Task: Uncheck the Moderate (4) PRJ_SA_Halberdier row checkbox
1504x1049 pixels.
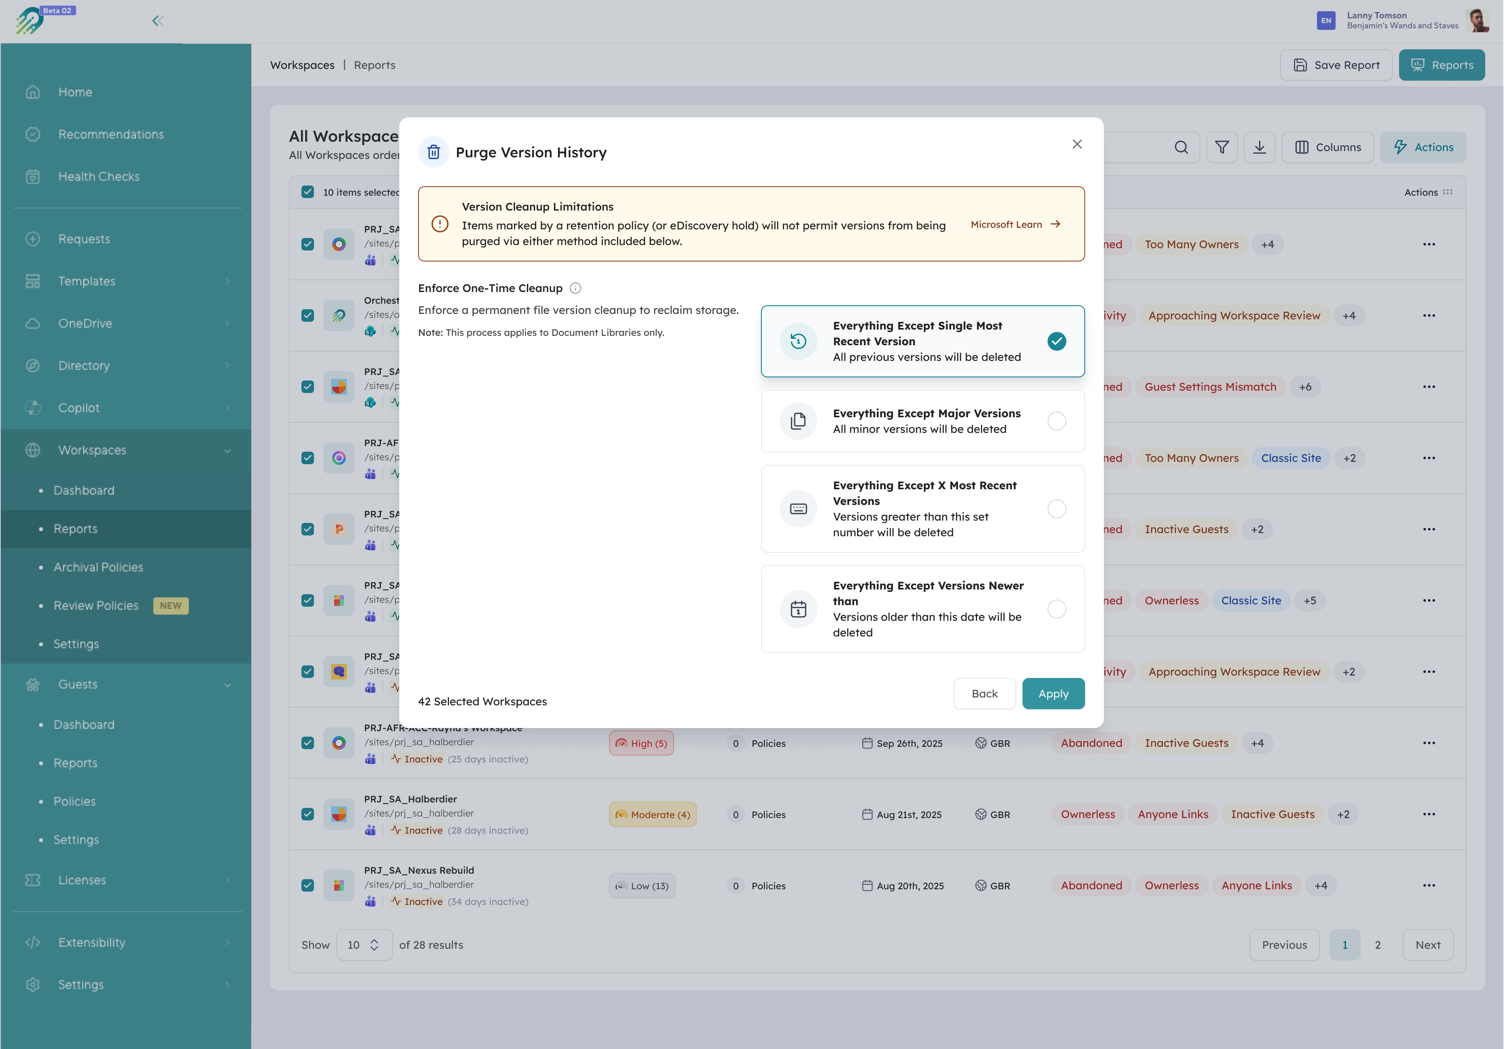Action: 307,814
